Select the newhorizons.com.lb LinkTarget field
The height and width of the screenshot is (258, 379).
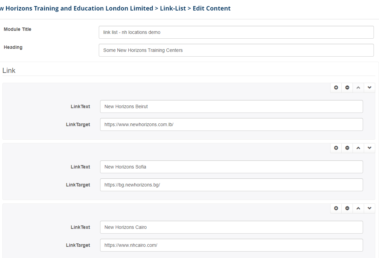pos(231,124)
